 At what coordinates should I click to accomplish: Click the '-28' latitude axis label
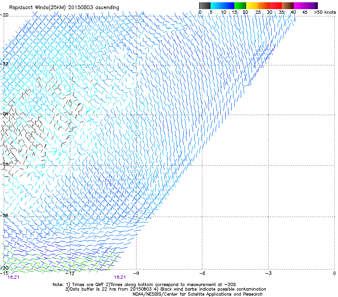coord(4,216)
